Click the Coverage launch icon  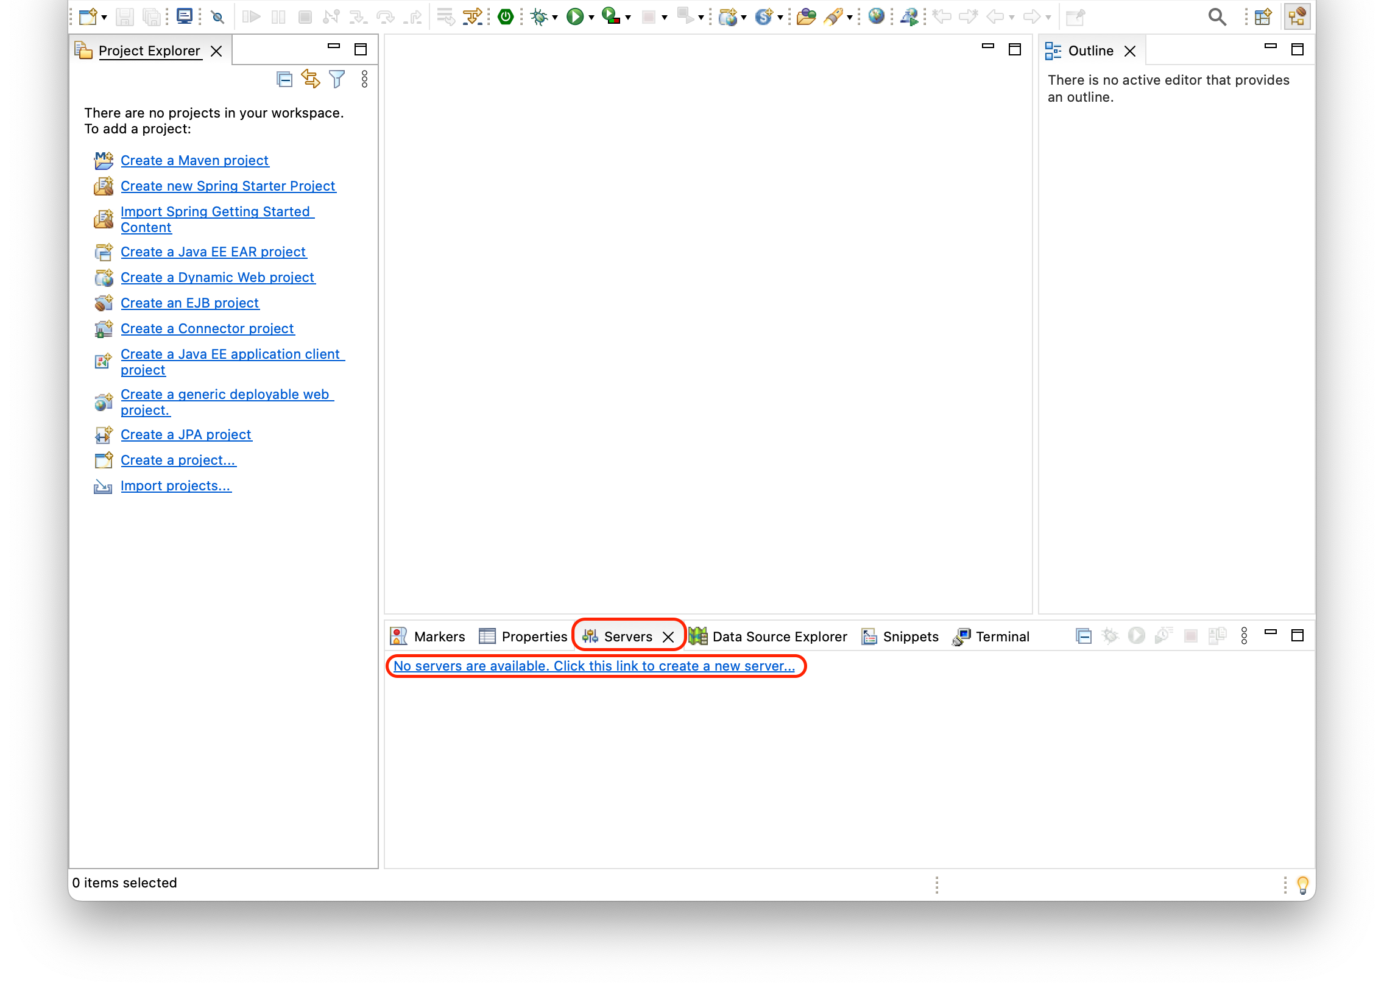tap(611, 16)
